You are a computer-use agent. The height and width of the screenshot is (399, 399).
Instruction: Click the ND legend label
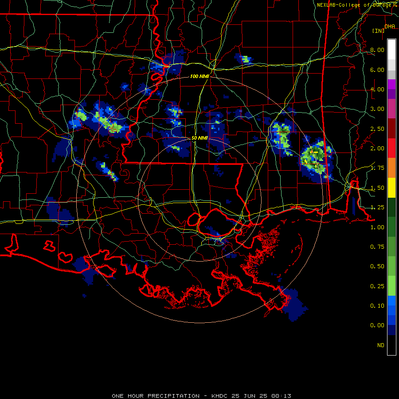[381, 345]
